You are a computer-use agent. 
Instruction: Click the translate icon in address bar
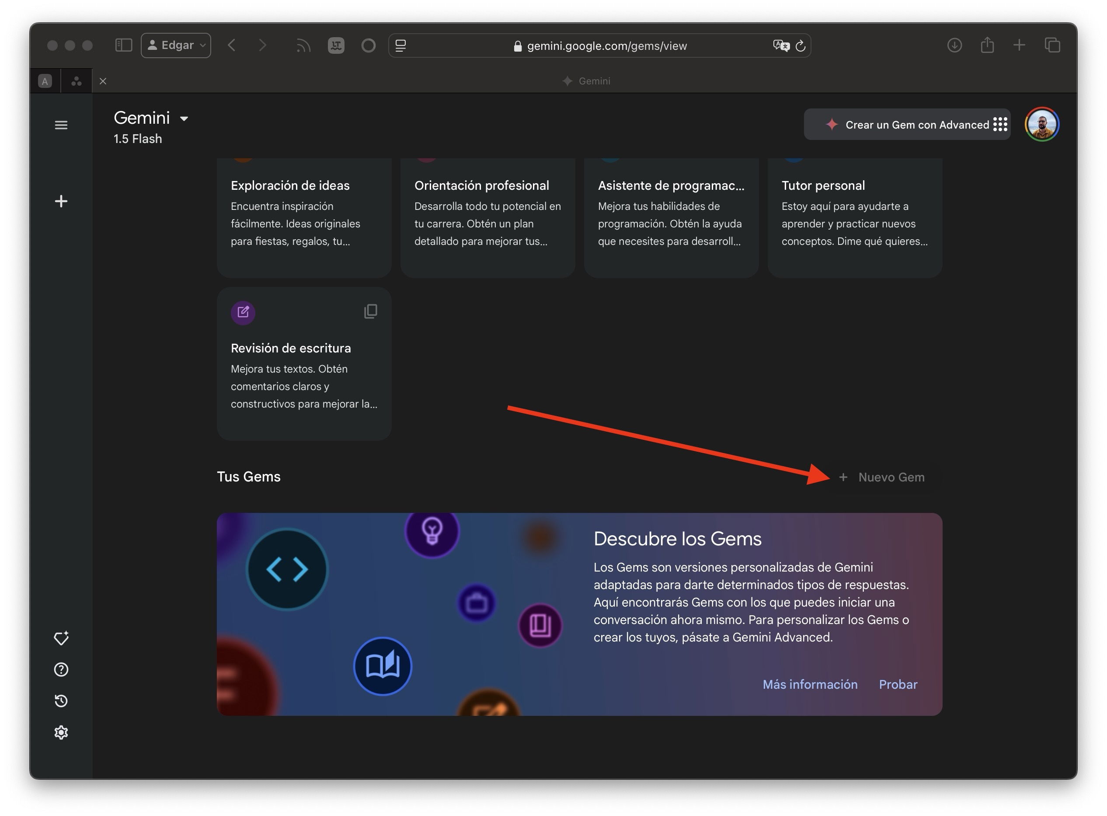point(781,45)
